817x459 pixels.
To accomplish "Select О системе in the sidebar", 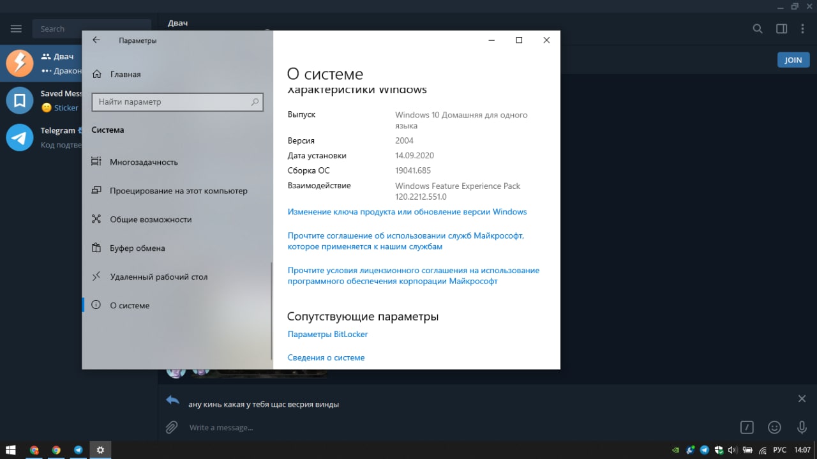I will pyautogui.click(x=177, y=306).
